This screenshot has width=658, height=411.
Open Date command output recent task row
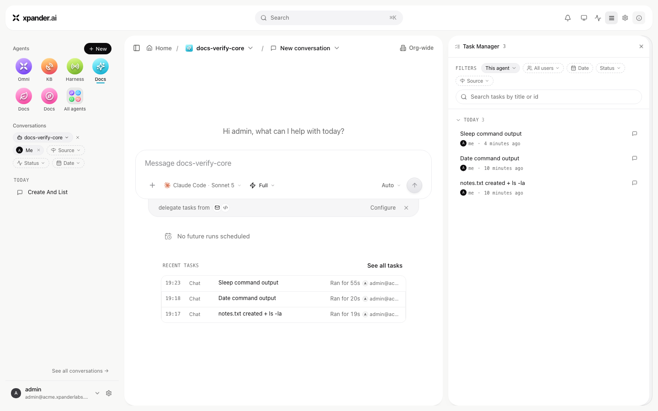click(283, 299)
